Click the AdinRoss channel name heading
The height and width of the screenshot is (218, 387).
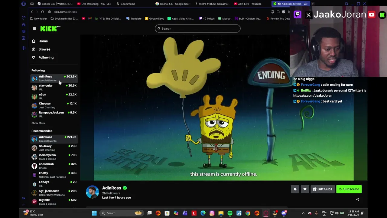112,188
